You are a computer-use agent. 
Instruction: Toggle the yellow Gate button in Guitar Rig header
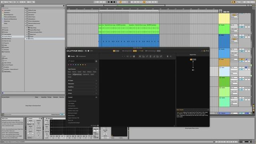[135, 51]
